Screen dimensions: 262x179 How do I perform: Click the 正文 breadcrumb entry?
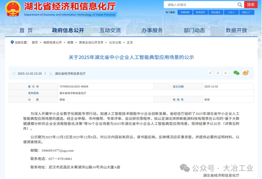[130, 43]
